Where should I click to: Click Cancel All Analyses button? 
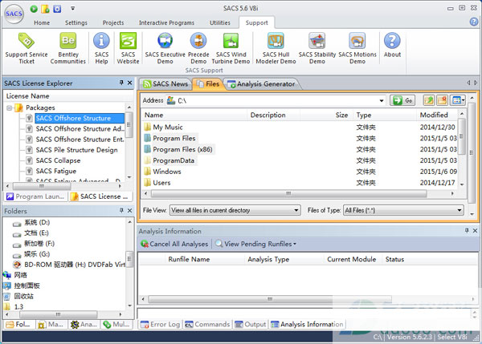(x=174, y=244)
